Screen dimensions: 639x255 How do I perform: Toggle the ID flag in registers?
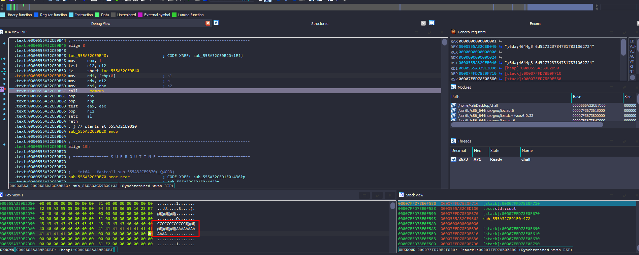pos(632,41)
